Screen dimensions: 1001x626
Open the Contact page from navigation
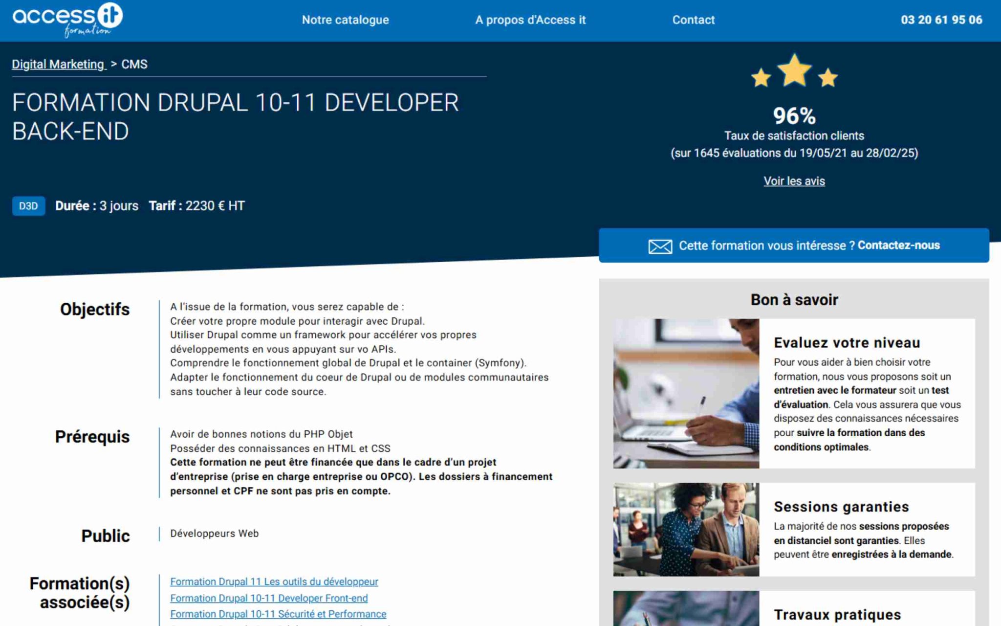[694, 20]
